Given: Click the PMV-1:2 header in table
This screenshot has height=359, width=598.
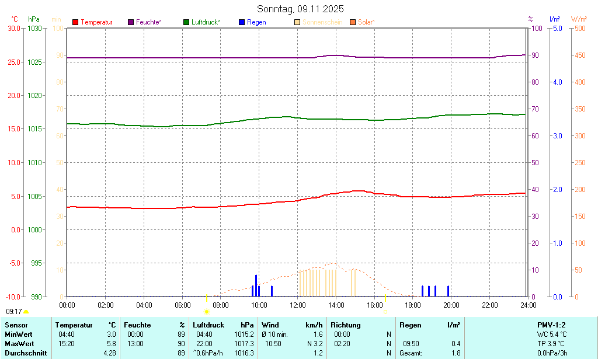Looking at the screenshot, I should pyautogui.click(x=551, y=325).
